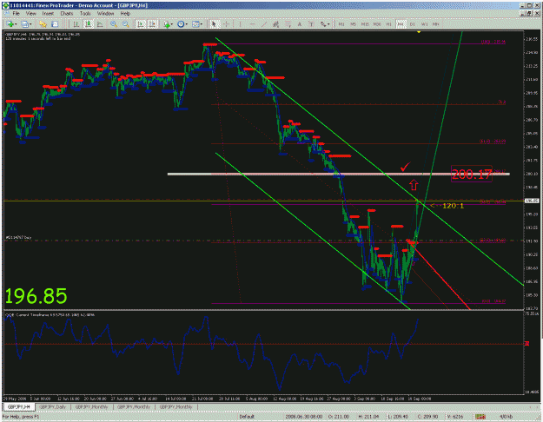The image size is (543, 422).
Task: Expand the Profiles dropdown arrow
Action: coord(30,24)
